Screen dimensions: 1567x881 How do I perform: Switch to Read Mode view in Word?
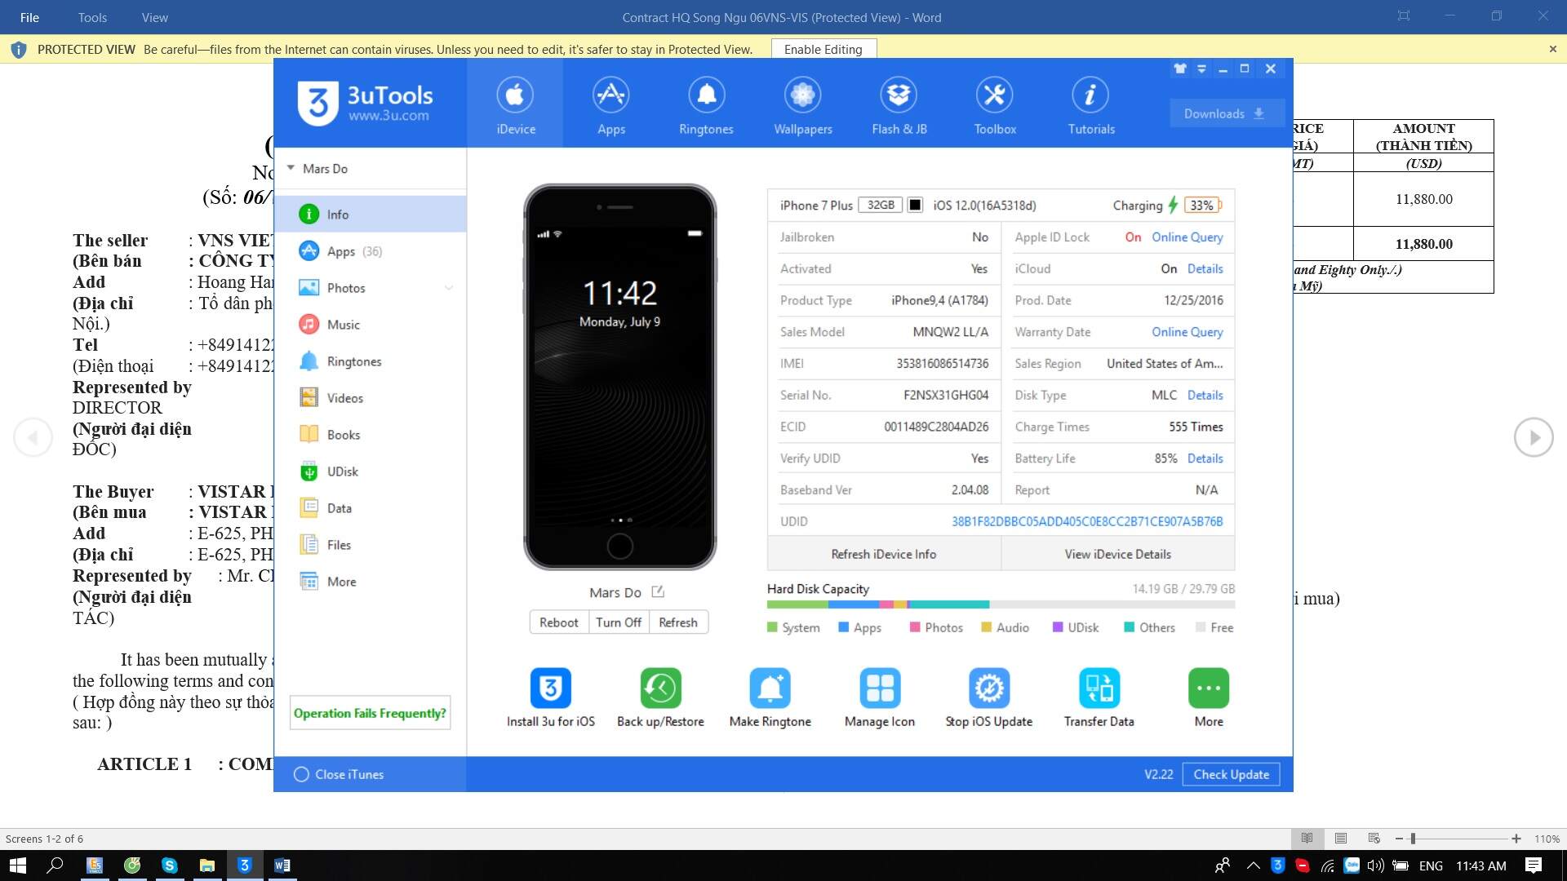pos(1307,839)
